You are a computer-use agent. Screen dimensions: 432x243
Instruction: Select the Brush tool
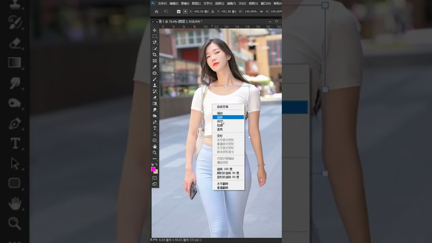[x=155, y=79]
